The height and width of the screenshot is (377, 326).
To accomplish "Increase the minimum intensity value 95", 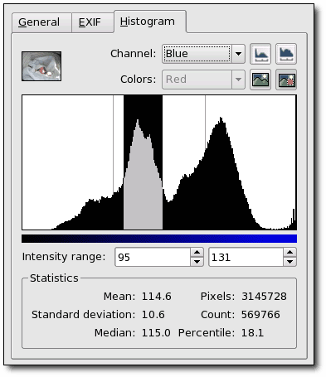I will pyautogui.click(x=197, y=253).
